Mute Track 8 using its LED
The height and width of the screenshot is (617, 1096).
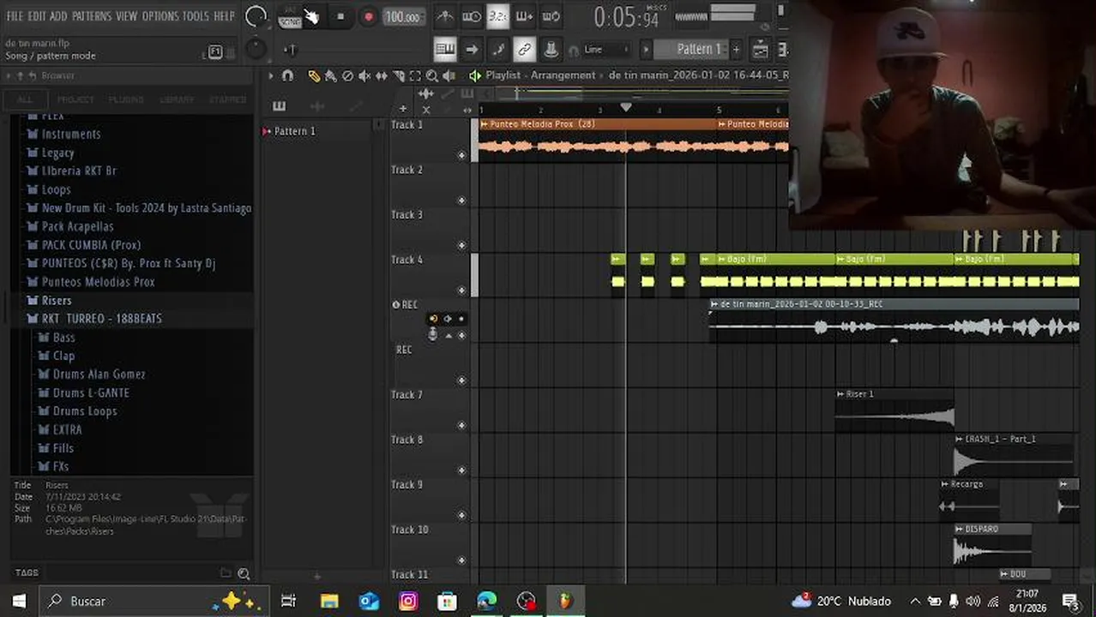pyautogui.click(x=461, y=470)
